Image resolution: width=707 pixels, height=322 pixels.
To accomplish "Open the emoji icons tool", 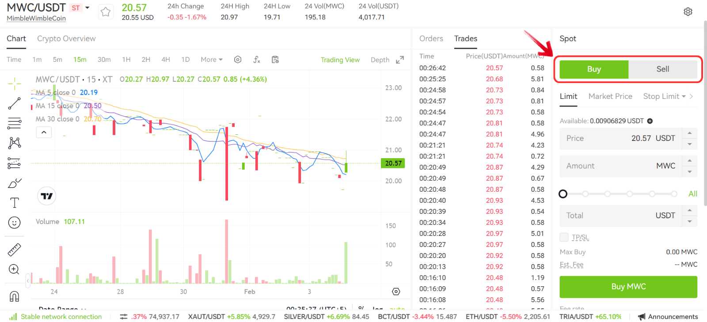I will click(x=14, y=223).
